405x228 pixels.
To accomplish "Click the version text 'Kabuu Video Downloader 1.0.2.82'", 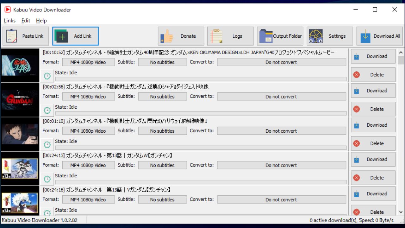I will pos(40,220).
